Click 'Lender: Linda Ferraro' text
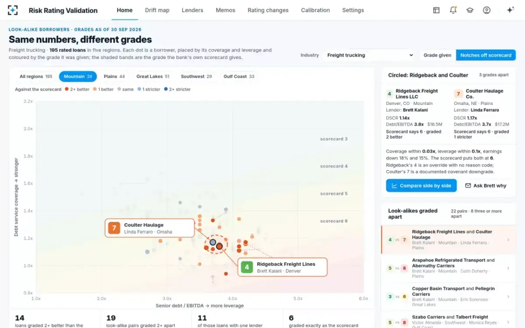This screenshot has width=525, height=328. [x=476, y=110]
